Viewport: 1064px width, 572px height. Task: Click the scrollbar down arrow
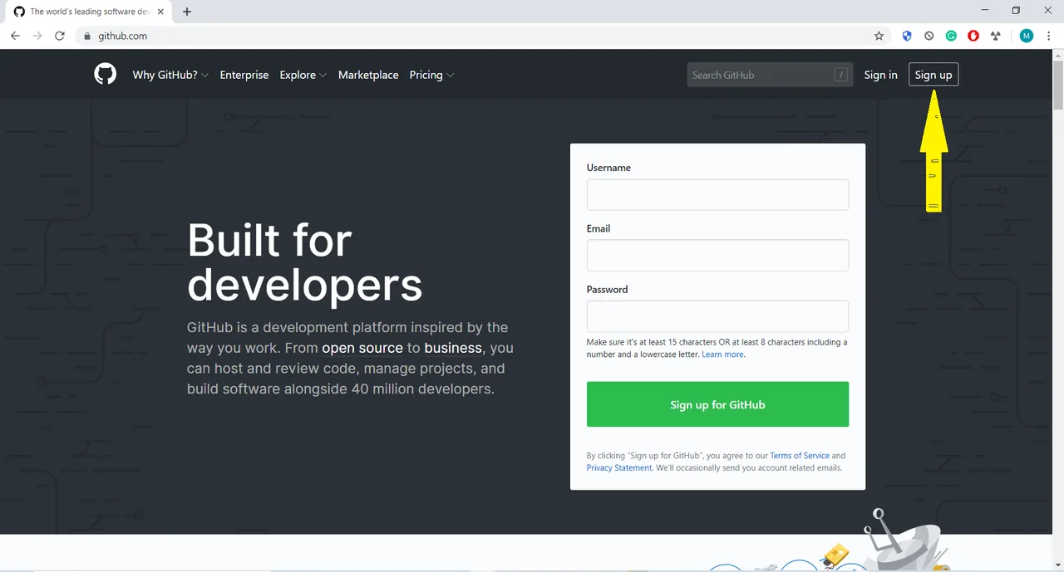point(1058,565)
